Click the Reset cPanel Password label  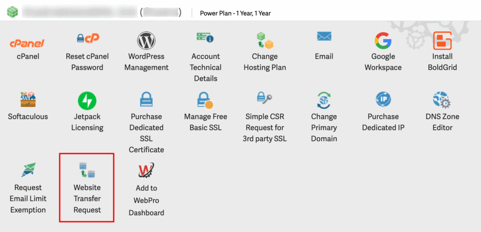(x=87, y=62)
